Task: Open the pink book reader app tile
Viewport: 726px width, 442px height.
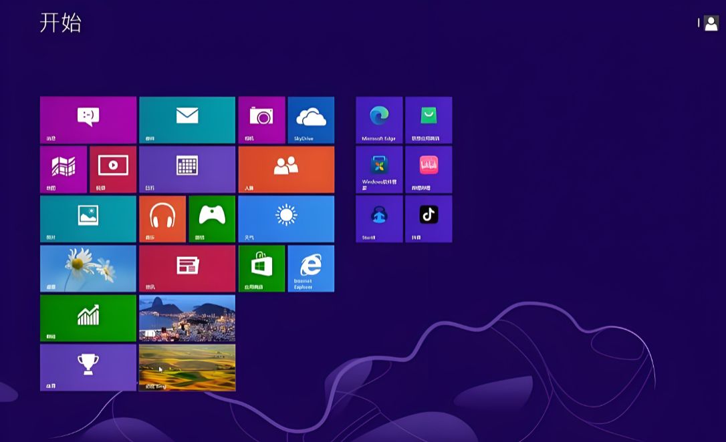Action: 429,169
